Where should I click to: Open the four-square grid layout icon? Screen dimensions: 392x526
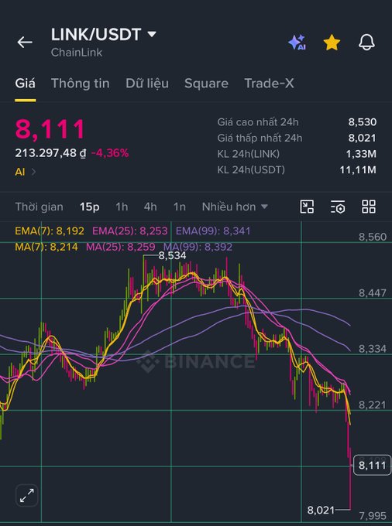369,207
